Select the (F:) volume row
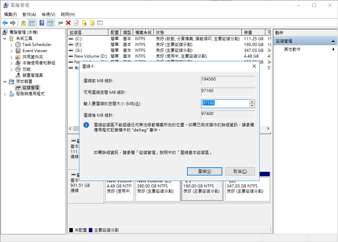Image resolution: width=338 pixels, height=242 pixels. (169, 44)
